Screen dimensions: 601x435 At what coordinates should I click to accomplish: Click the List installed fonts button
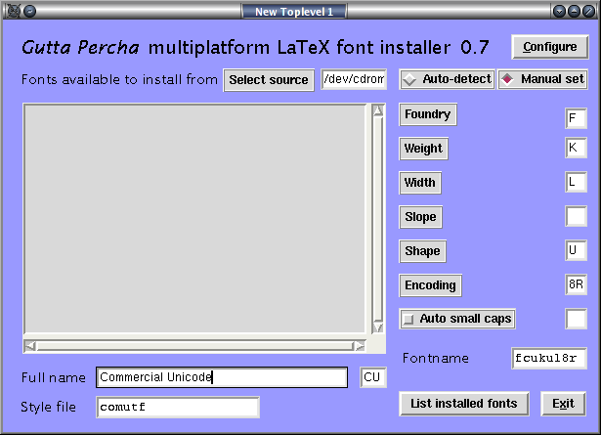464,403
